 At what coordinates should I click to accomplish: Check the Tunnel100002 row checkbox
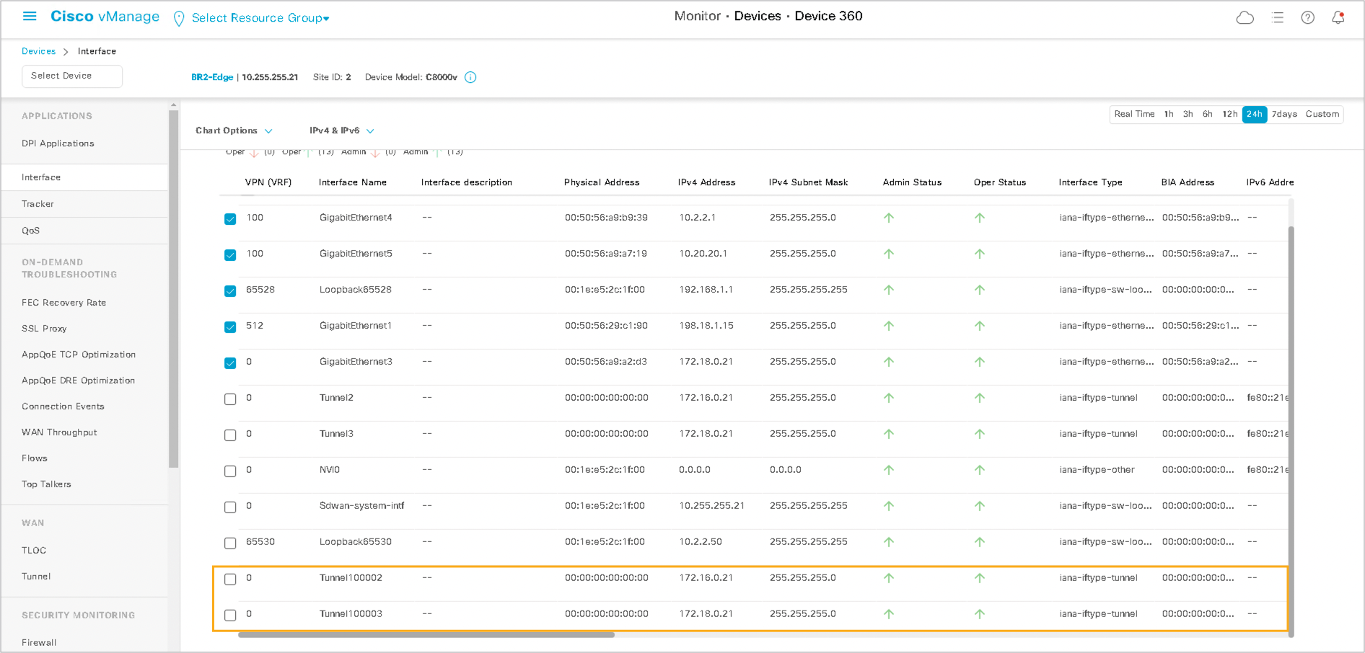pyautogui.click(x=230, y=579)
